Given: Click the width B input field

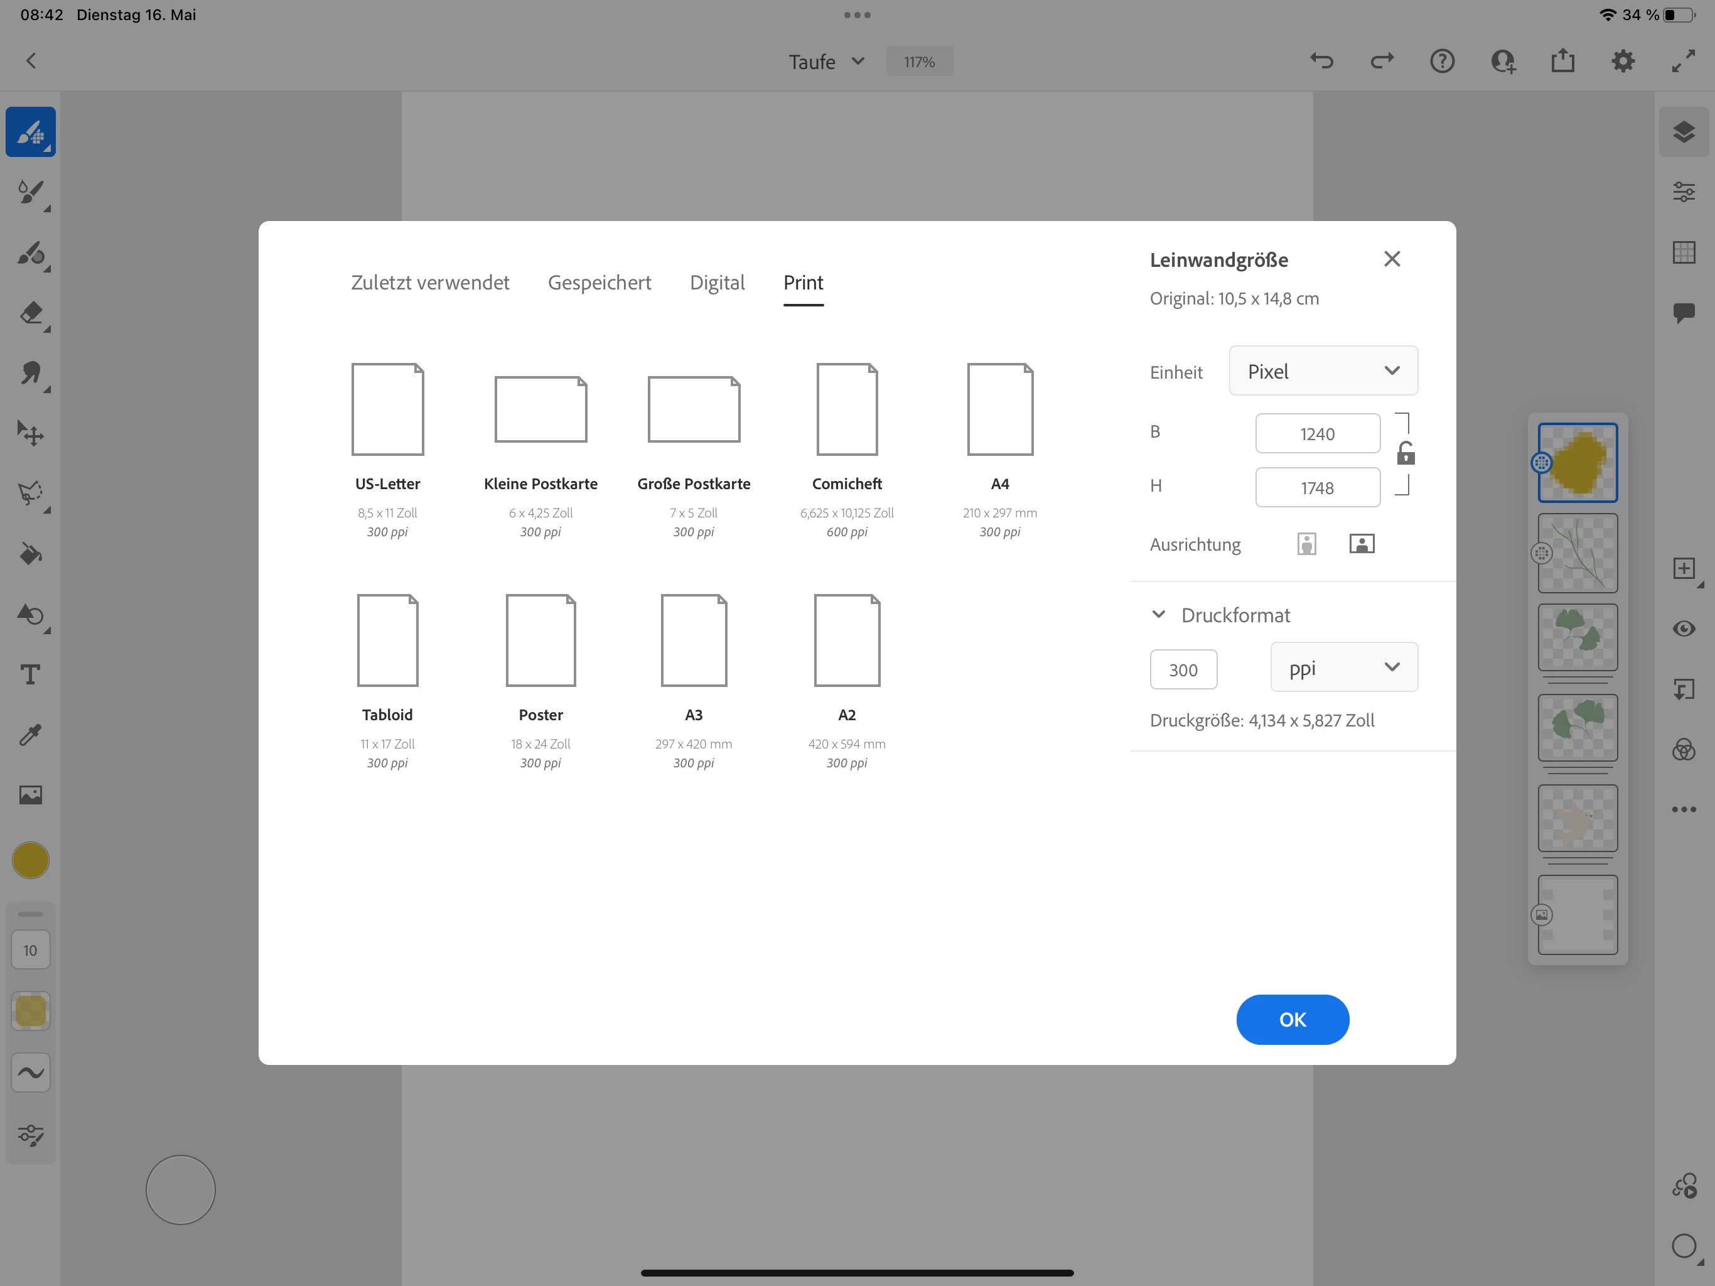Looking at the screenshot, I should 1317,433.
